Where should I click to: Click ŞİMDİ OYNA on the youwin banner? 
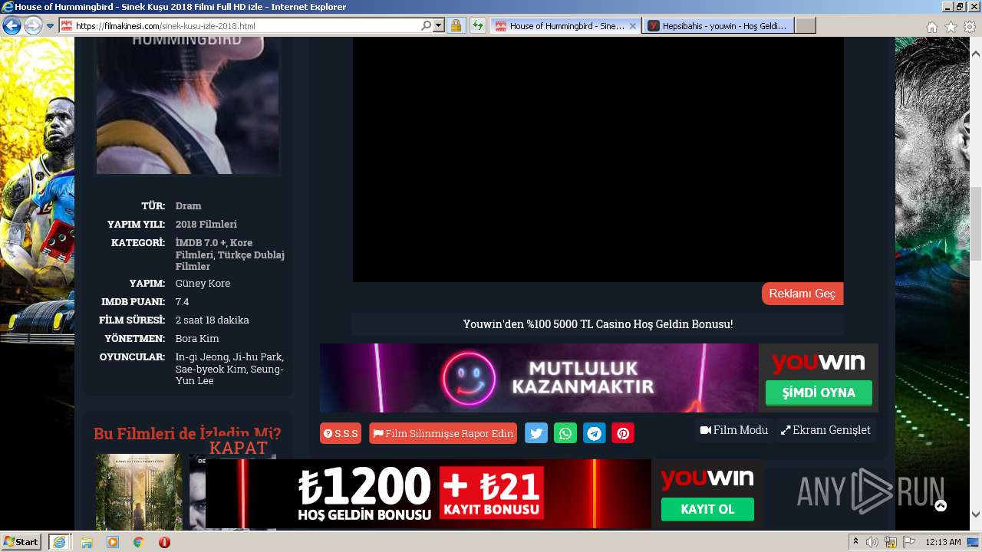click(819, 393)
